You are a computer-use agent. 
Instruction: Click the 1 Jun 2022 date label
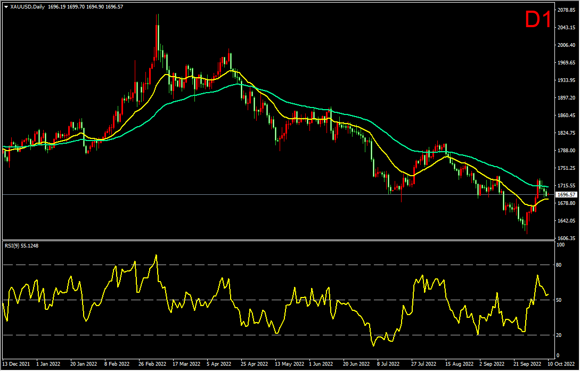pos(321,364)
